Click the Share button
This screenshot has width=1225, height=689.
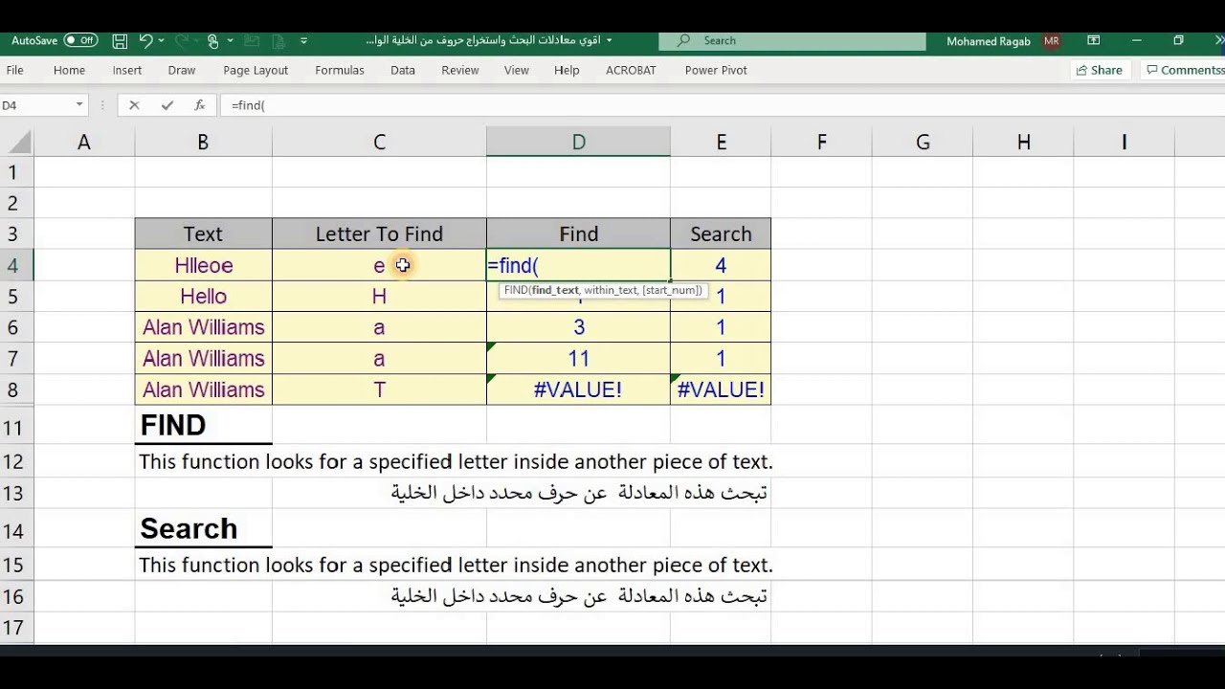point(1100,70)
